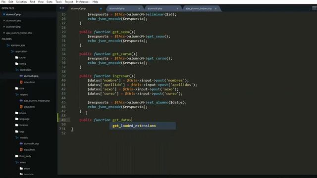Expand the config folder

point(17,64)
